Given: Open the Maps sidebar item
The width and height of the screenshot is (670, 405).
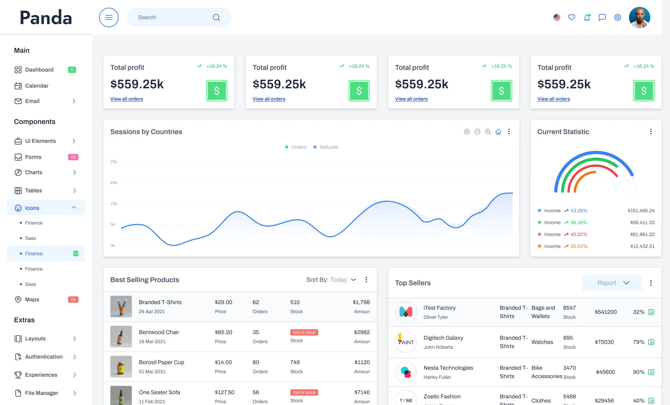Looking at the screenshot, I should pos(32,300).
